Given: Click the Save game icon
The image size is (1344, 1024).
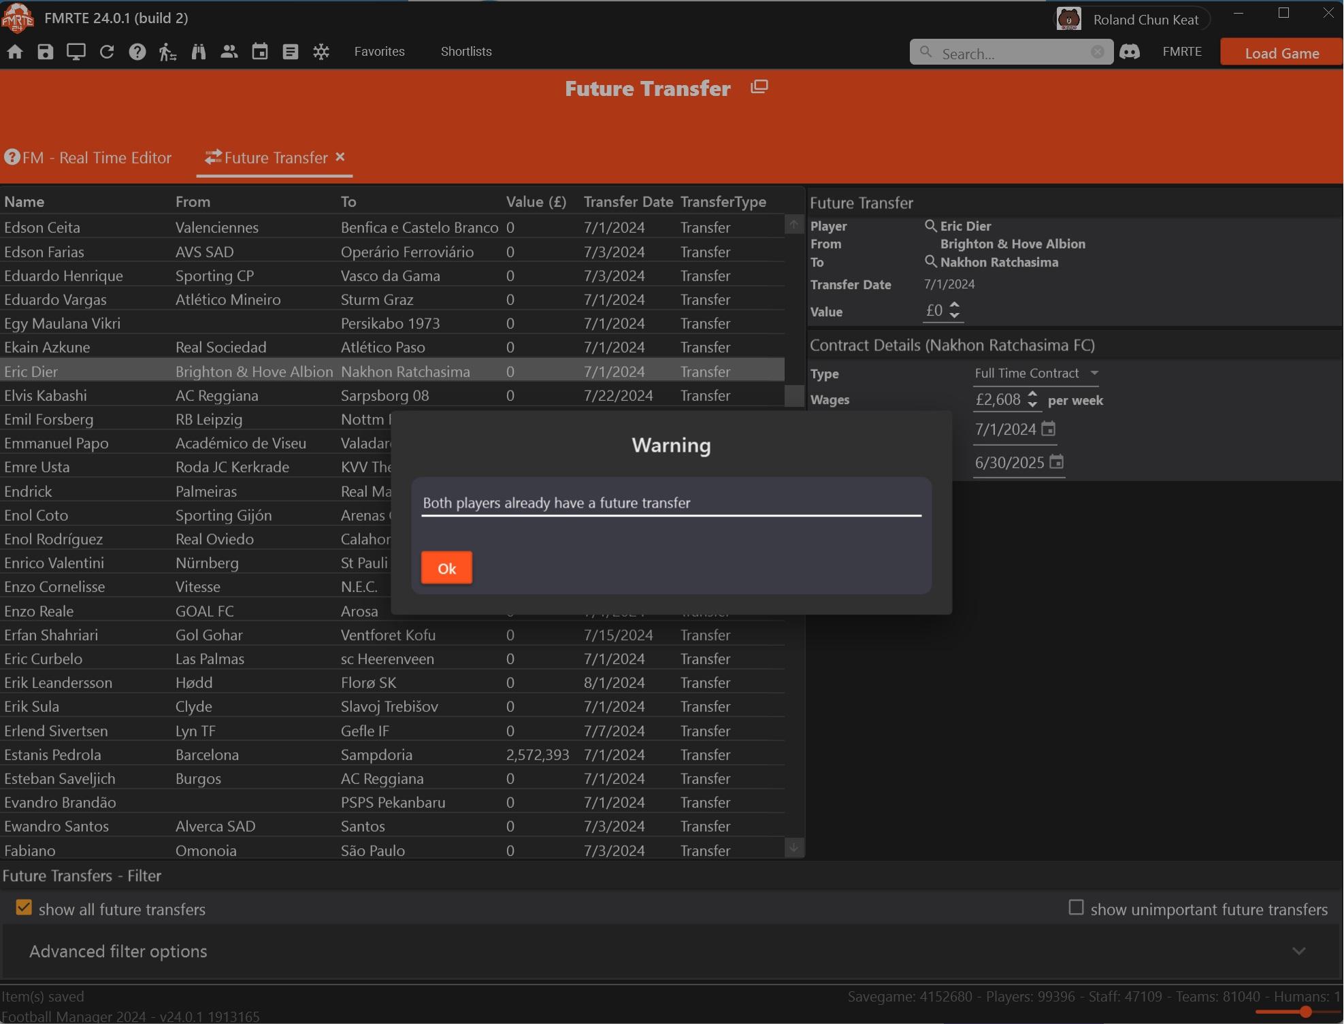Looking at the screenshot, I should click(44, 52).
